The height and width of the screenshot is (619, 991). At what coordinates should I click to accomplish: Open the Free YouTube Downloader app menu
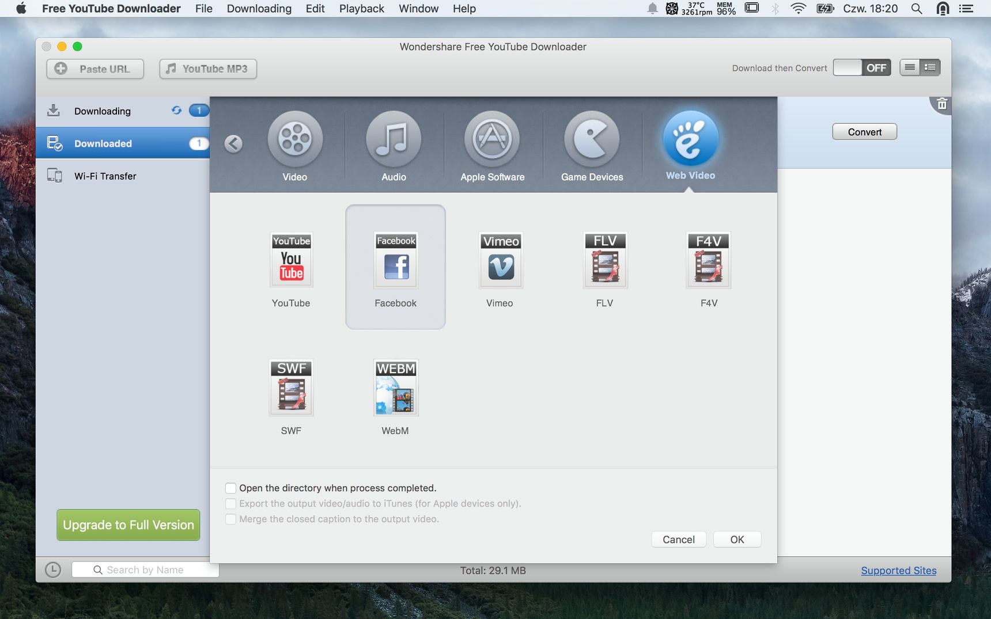pos(111,9)
